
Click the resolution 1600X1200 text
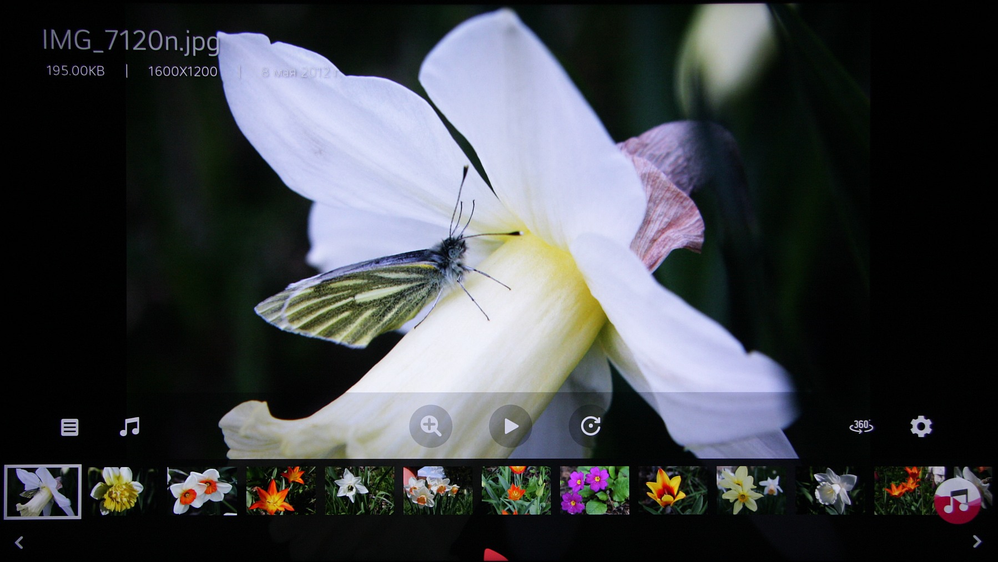(183, 72)
